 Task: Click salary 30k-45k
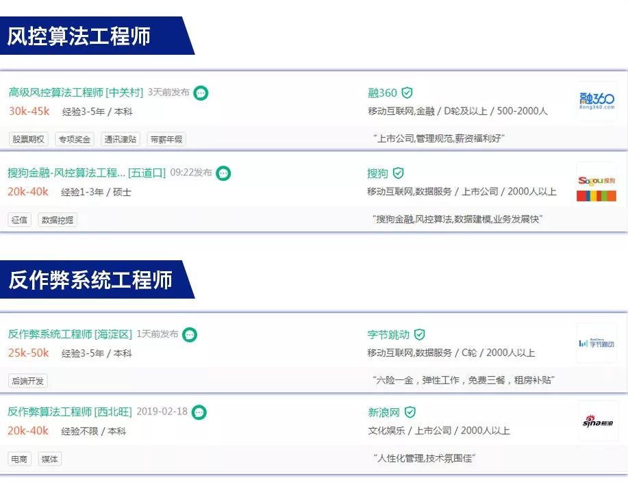(x=29, y=111)
